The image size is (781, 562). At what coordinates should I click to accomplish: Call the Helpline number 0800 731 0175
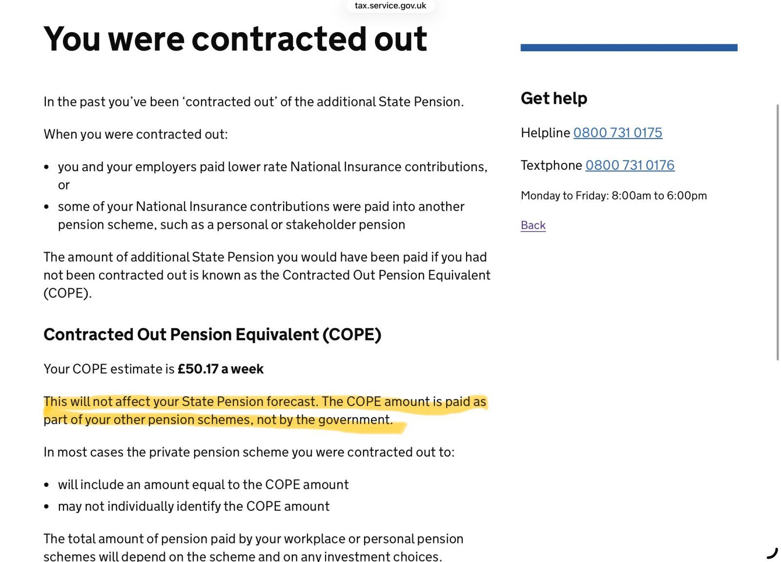(617, 133)
